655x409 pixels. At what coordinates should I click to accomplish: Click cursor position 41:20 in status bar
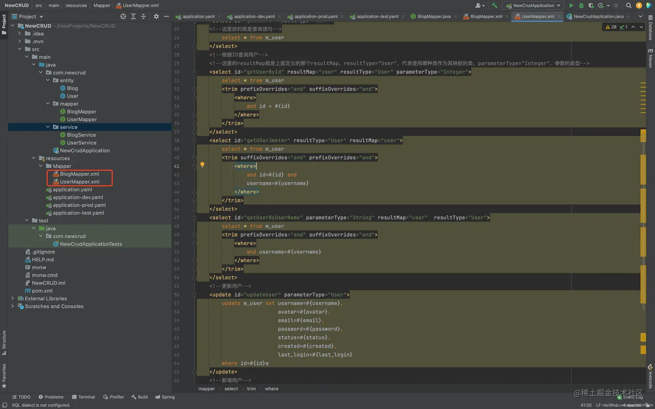tap(586, 405)
